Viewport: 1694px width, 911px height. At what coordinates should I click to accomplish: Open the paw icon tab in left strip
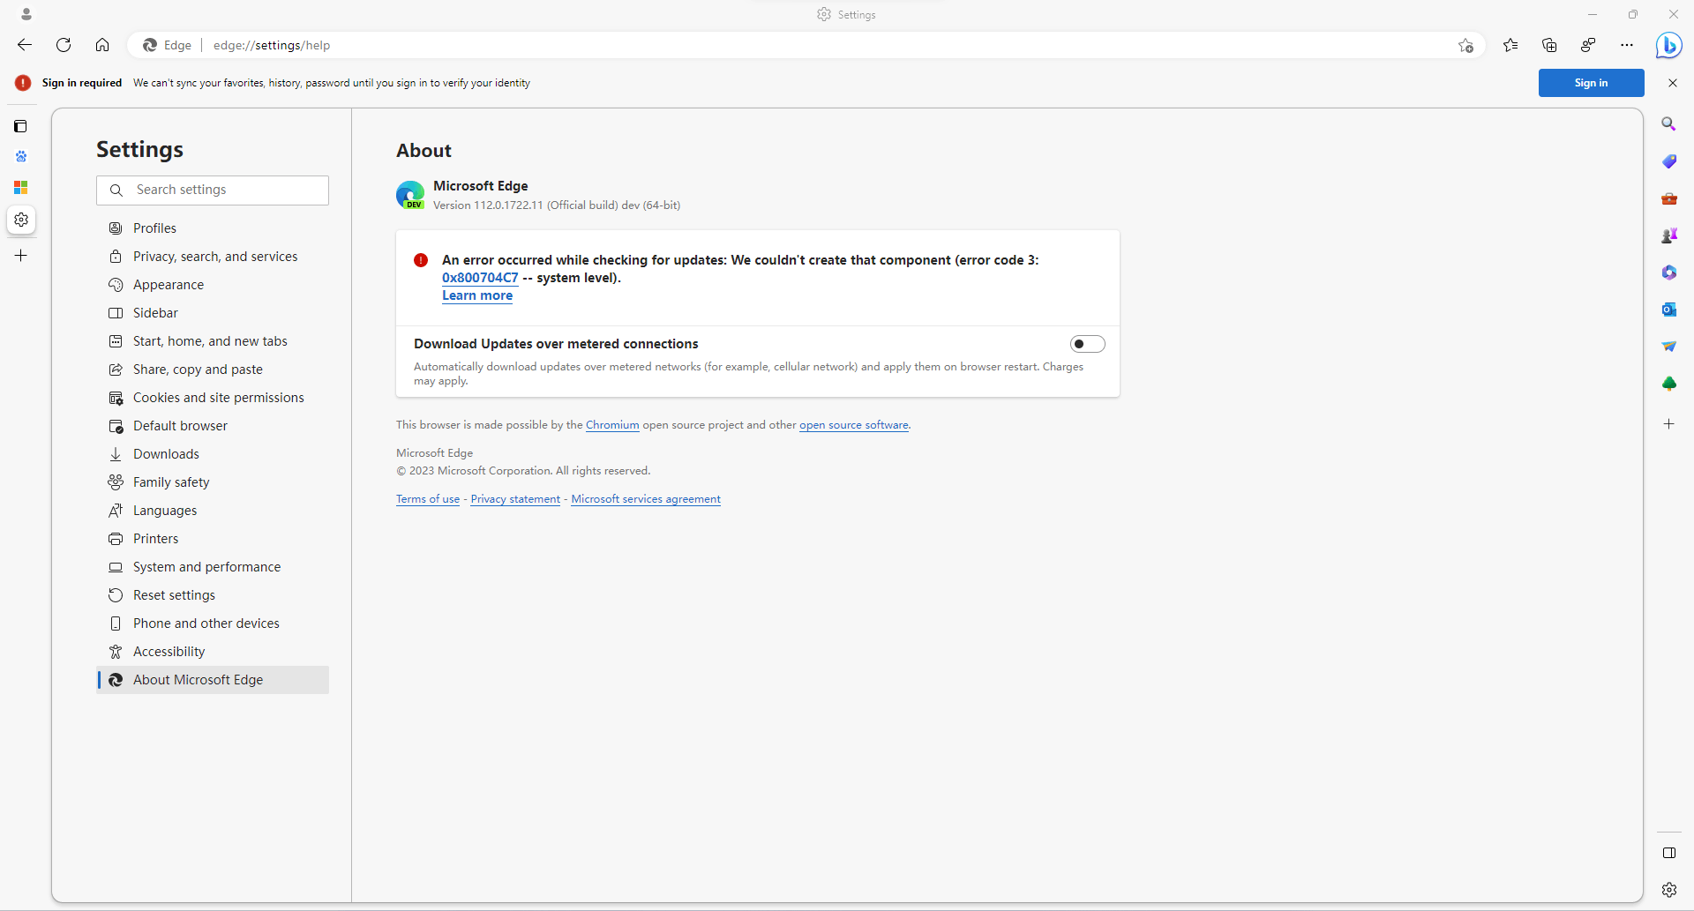pyautogui.click(x=21, y=157)
